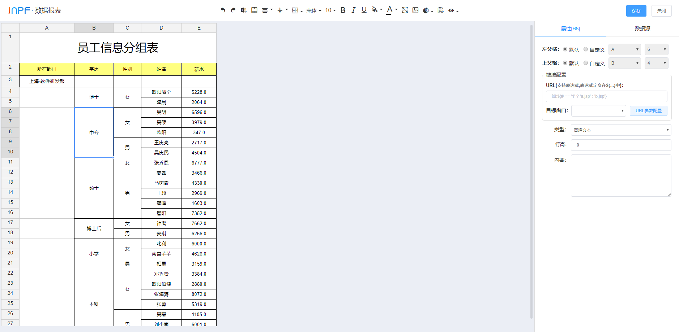Click the merge cells table icon
The image size is (679, 332).
pos(254,10)
